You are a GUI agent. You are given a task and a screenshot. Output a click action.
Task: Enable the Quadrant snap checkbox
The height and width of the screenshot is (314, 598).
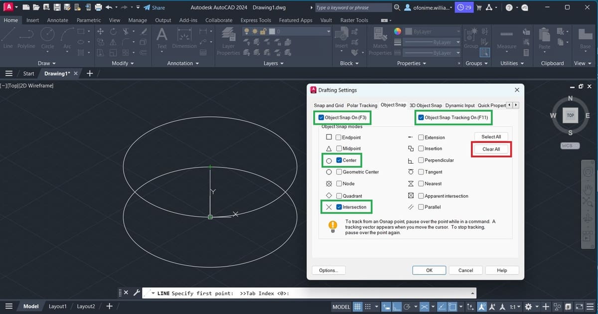[x=338, y=196]
